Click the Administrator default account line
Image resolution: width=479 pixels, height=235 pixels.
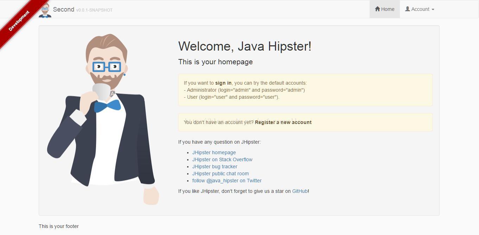[244, 90]
